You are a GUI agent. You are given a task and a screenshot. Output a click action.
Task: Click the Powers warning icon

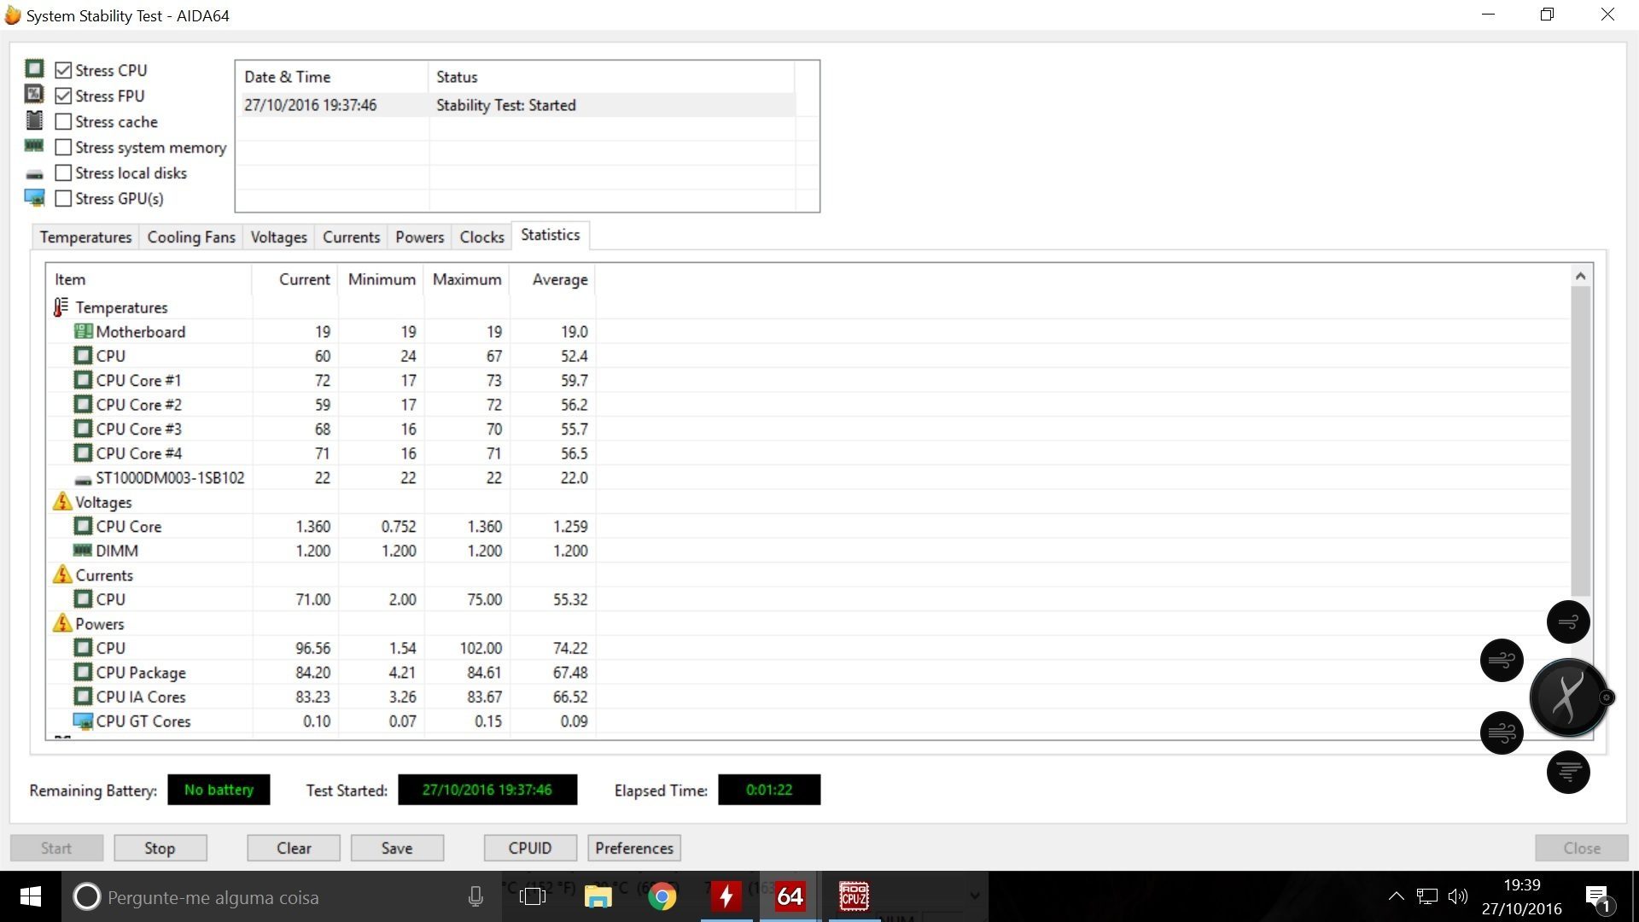pos(62,623)
